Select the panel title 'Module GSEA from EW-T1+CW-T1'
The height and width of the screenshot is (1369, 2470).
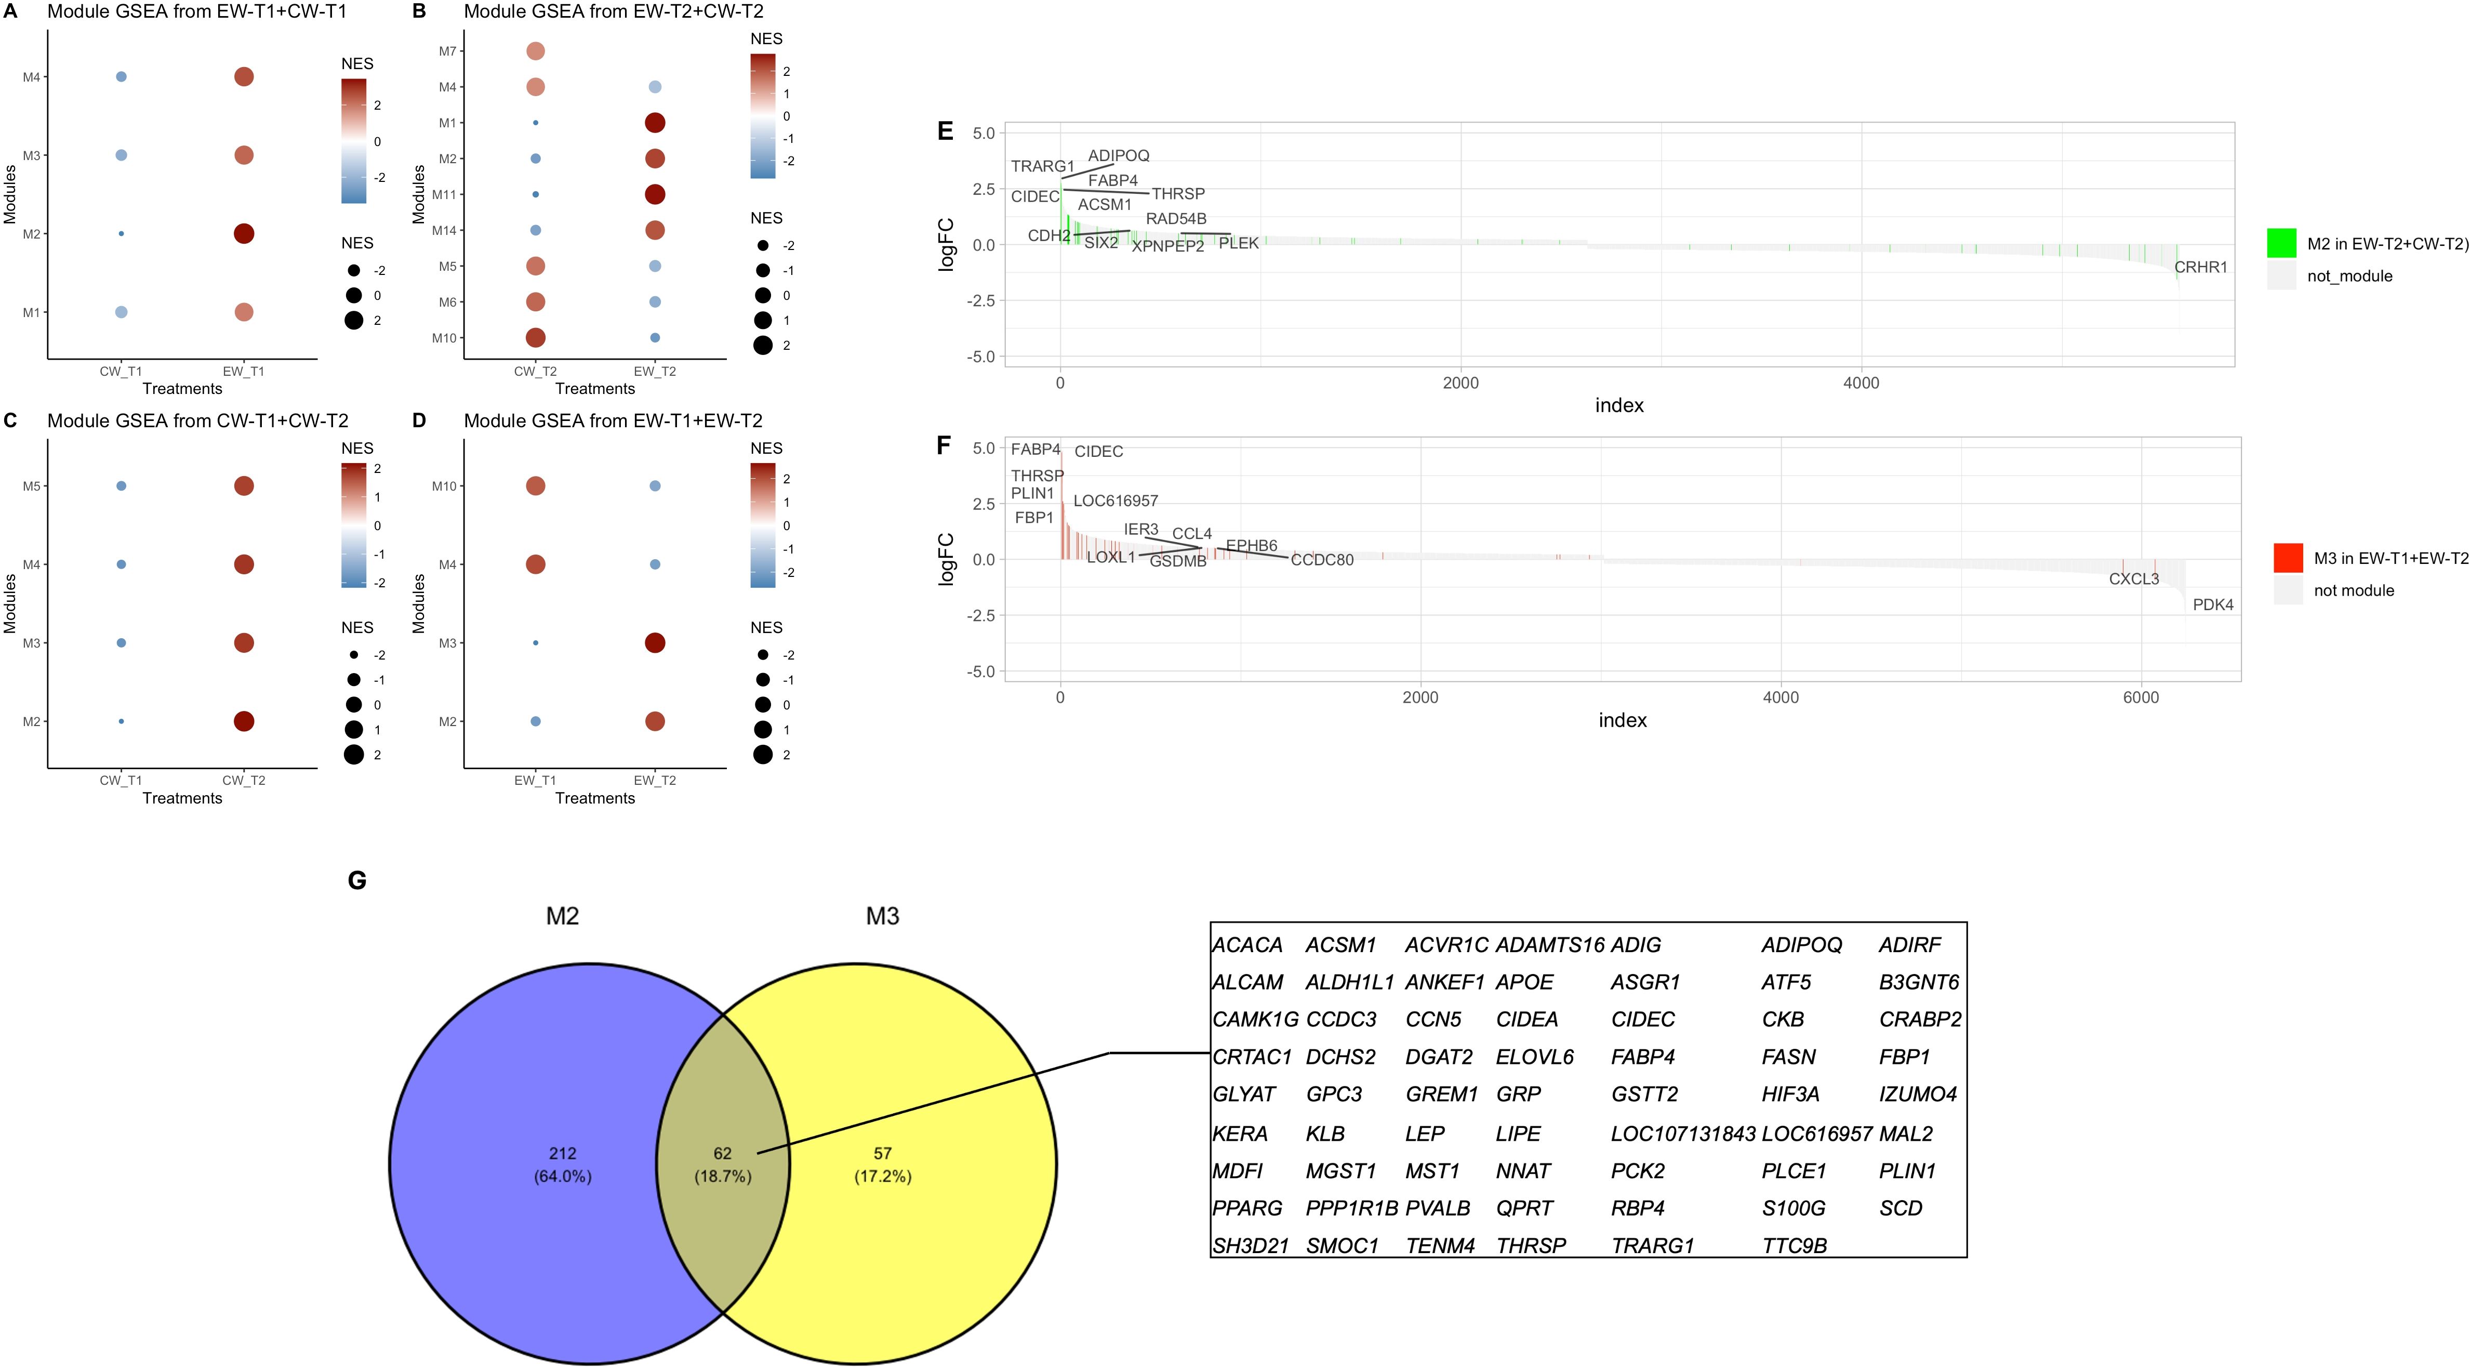(x=197, y=11)
